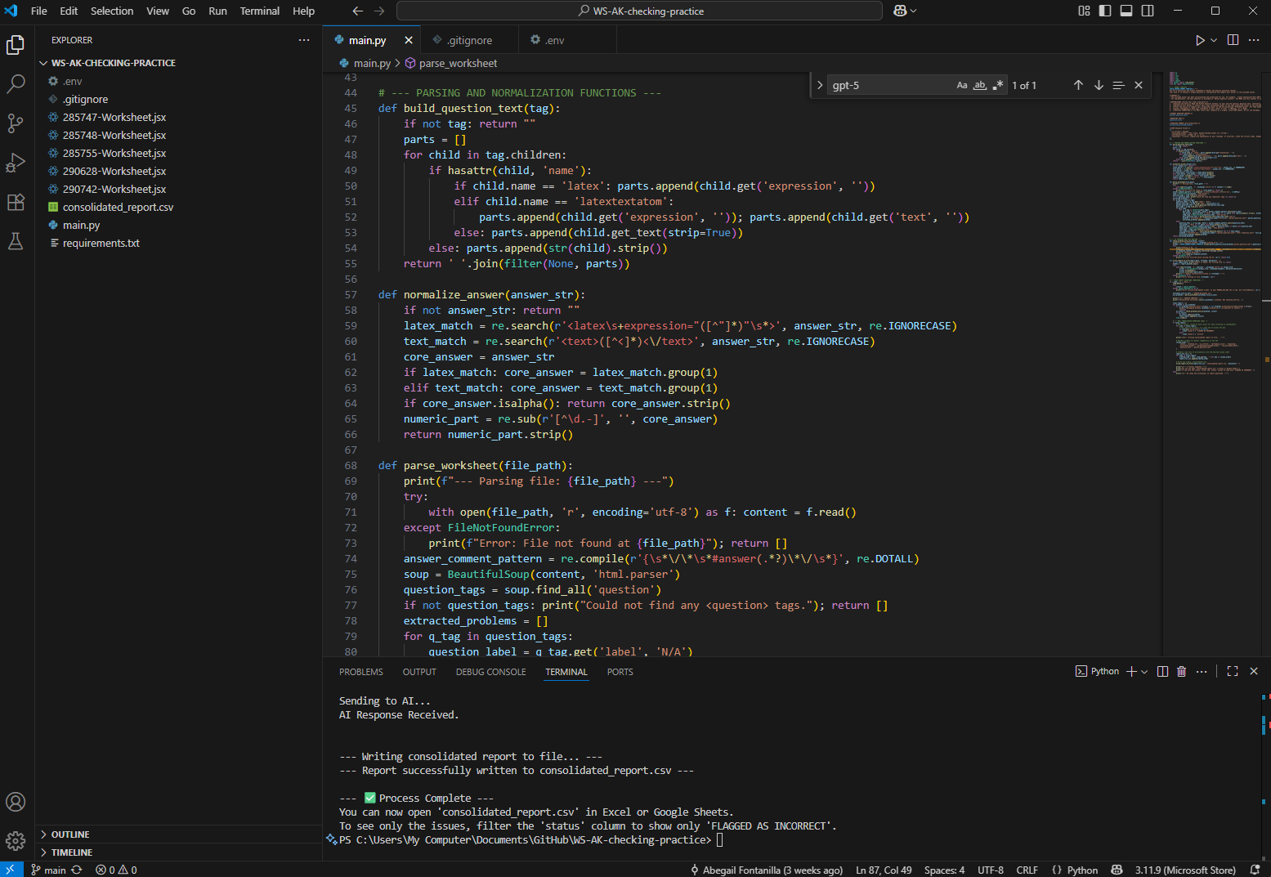Image resolution: width=1271 pixels, height=877 pixels.
Task: Open the Manage gear menu
Action: 16,840
